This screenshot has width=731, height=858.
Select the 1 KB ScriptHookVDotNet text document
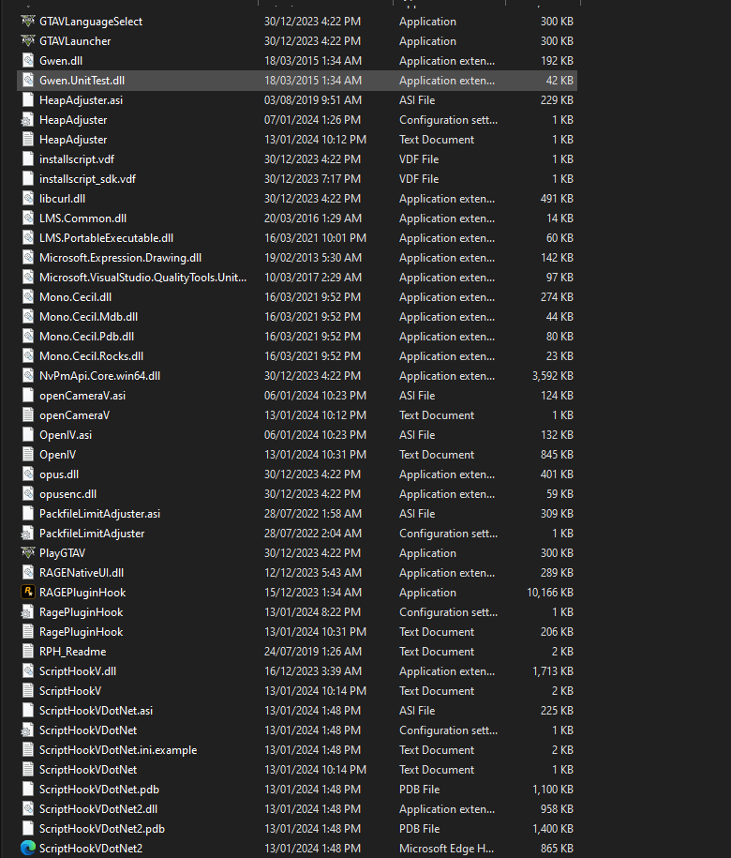[x=88, y=770]
